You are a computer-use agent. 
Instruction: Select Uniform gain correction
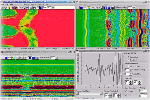[x=126, y=91]
